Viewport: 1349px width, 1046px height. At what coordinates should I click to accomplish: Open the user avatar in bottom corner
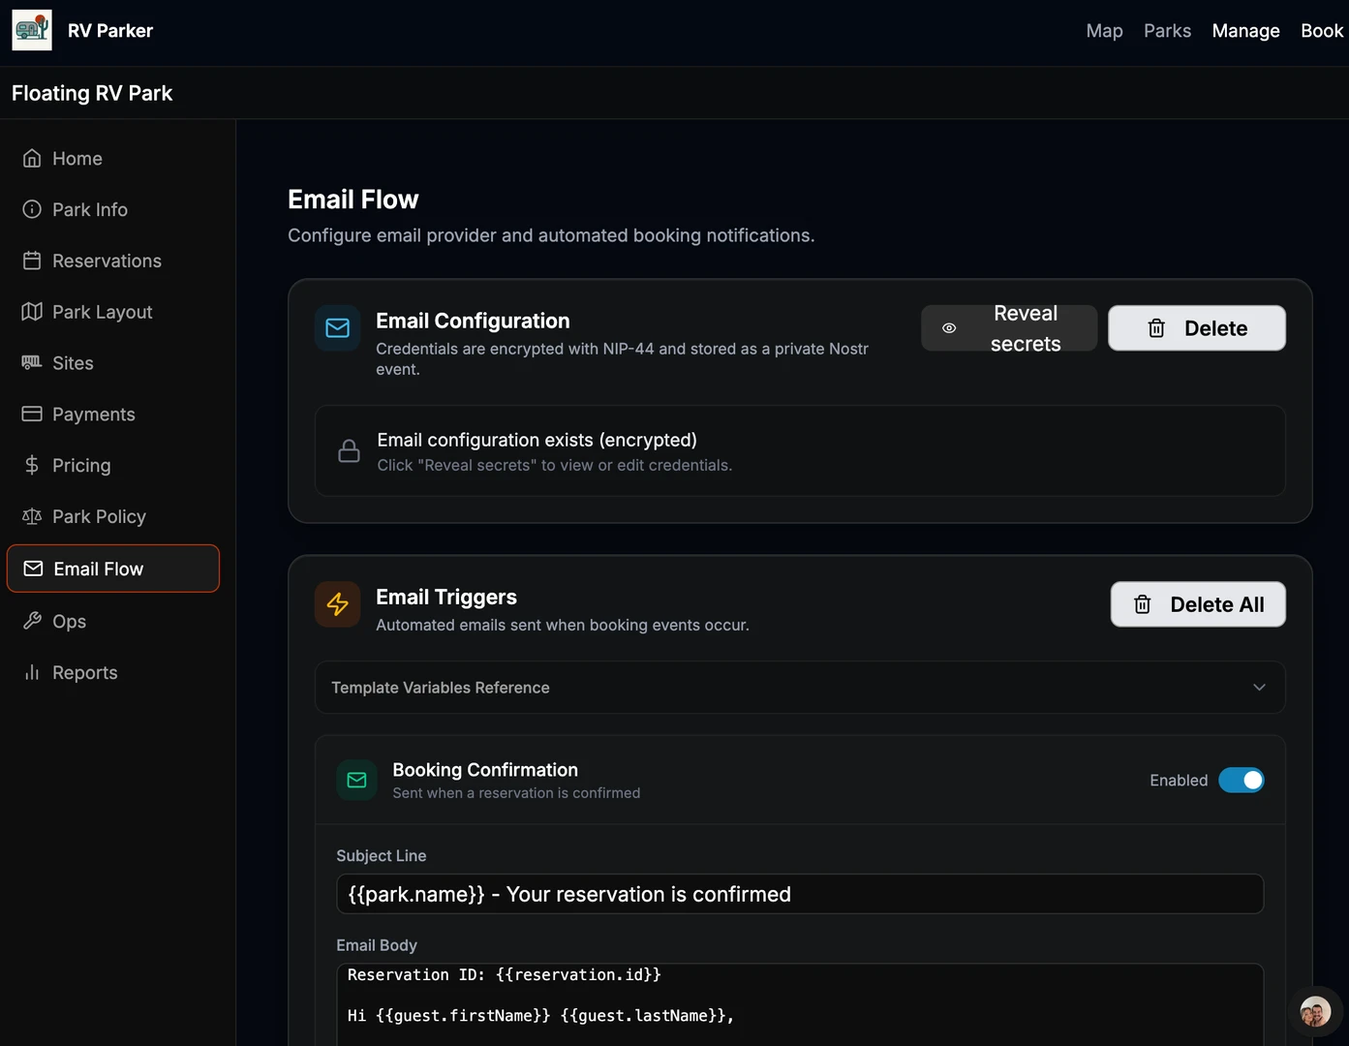(x=1314, y=1012)
